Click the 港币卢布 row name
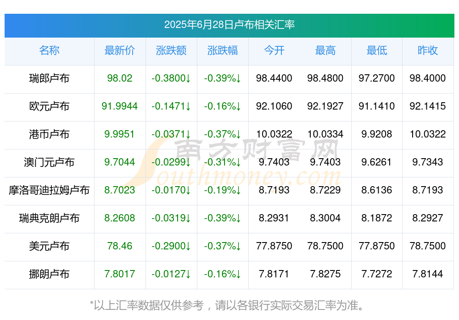Viewport: 459px width, 320px height. tap(49, 134)
